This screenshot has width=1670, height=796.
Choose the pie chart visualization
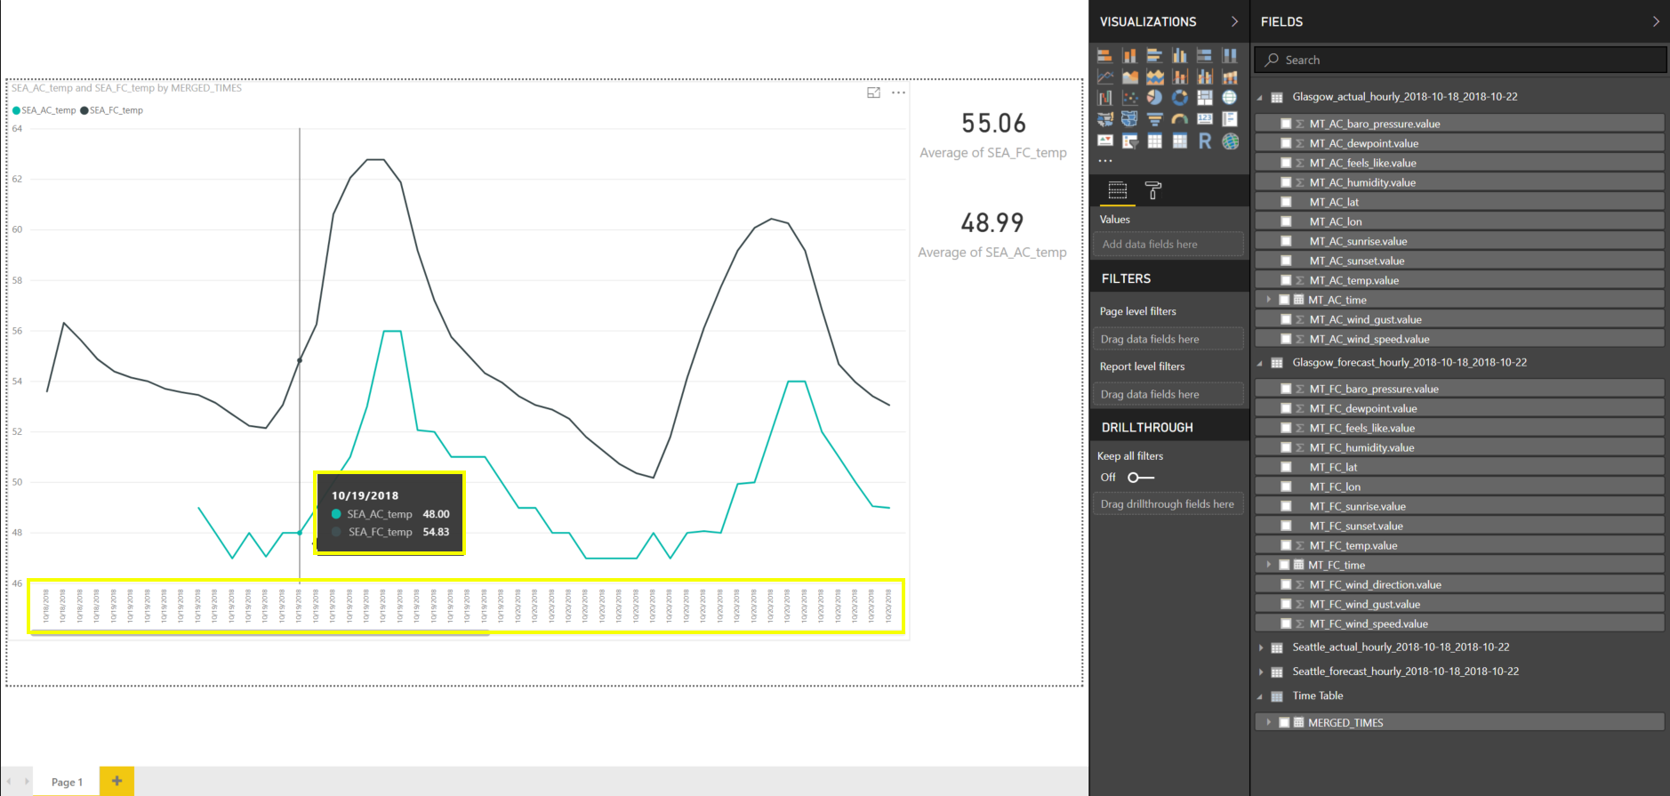coord(1154,97)
